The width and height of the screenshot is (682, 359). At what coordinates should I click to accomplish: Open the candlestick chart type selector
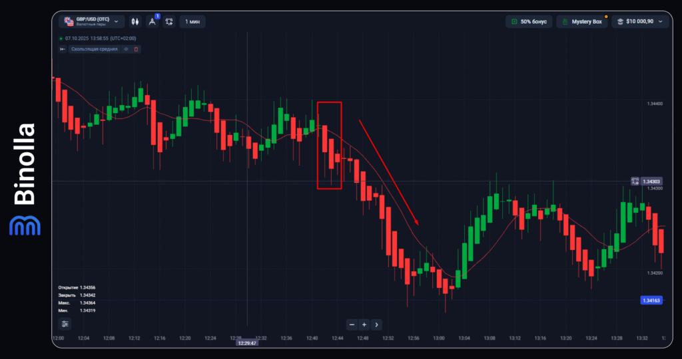tap(136, 21)
